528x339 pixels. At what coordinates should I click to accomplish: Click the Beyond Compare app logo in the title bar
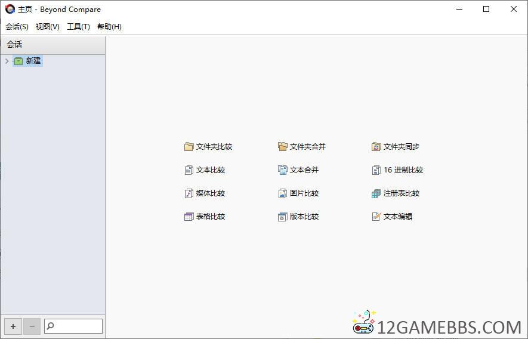tap(10, 9)
